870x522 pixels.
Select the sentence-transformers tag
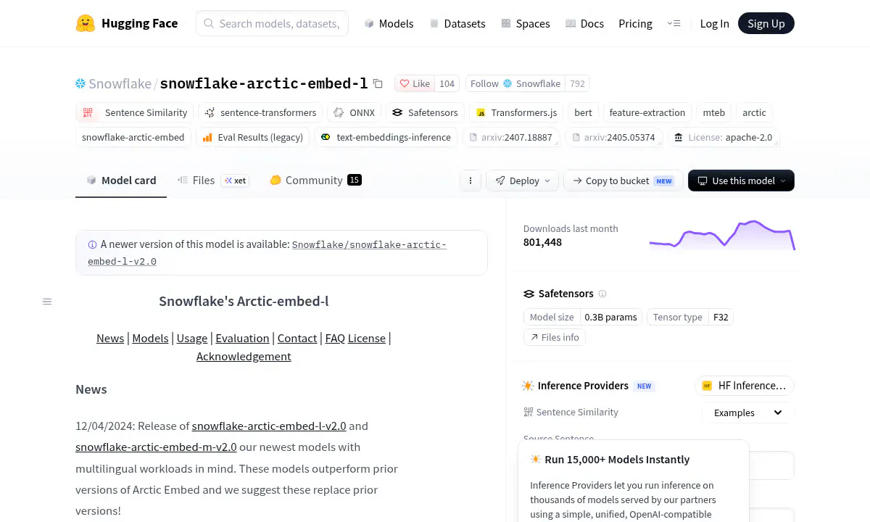[x=260, y=112]
